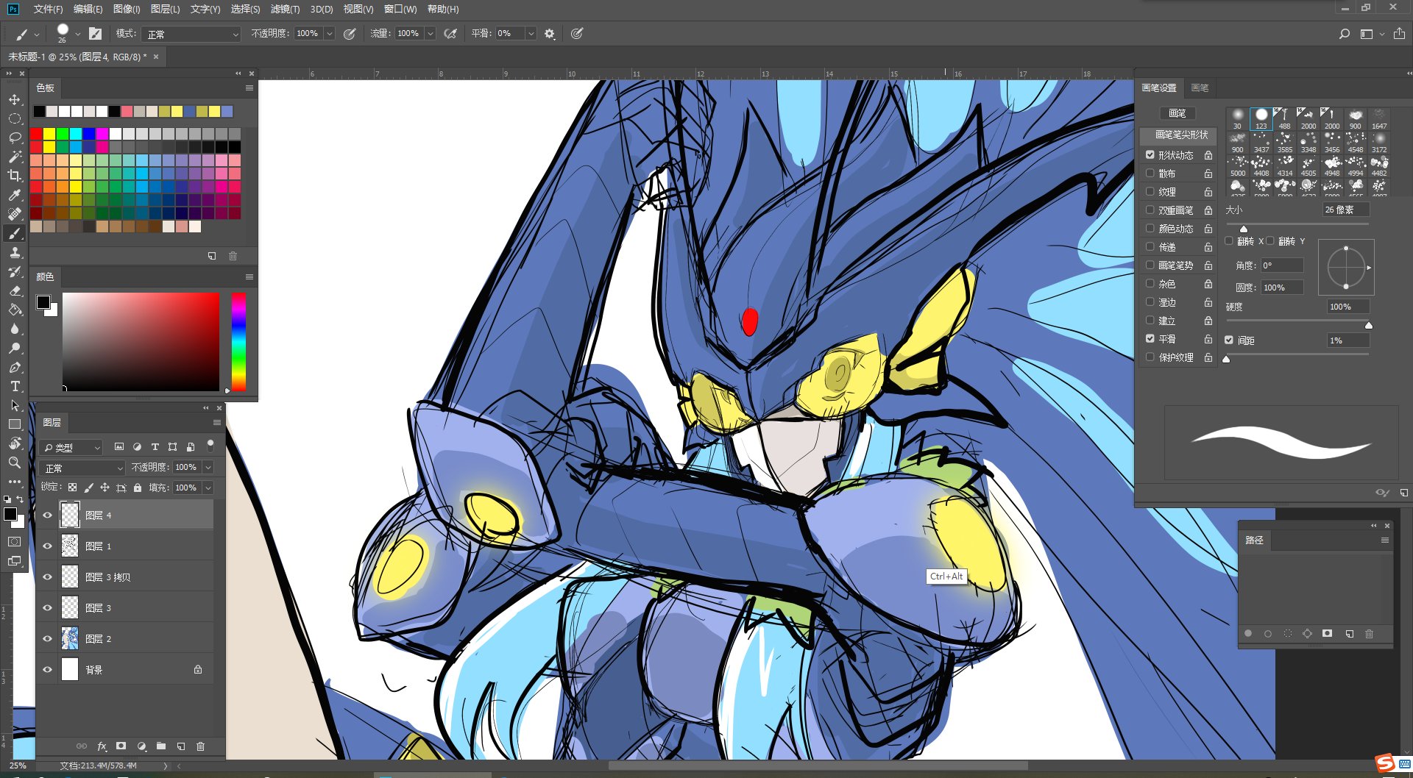Image resolution: width=1413 pixels, height=778 pixels.
Task: Open layer 填充 fill dropdown arrow
Action: click(208, 488)
